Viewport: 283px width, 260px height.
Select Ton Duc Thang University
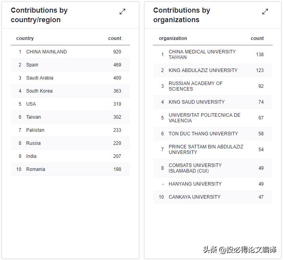coord(203,134)
